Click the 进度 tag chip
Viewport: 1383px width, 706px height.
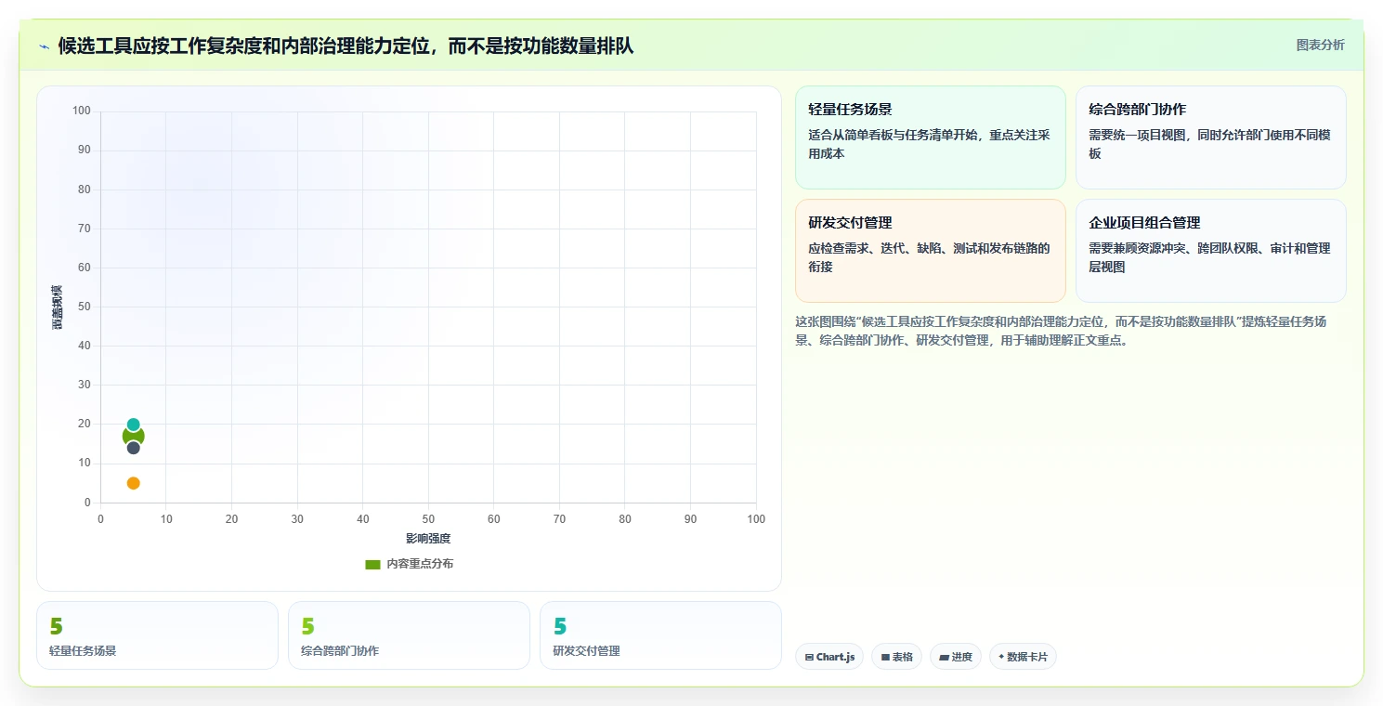(956, 657)
